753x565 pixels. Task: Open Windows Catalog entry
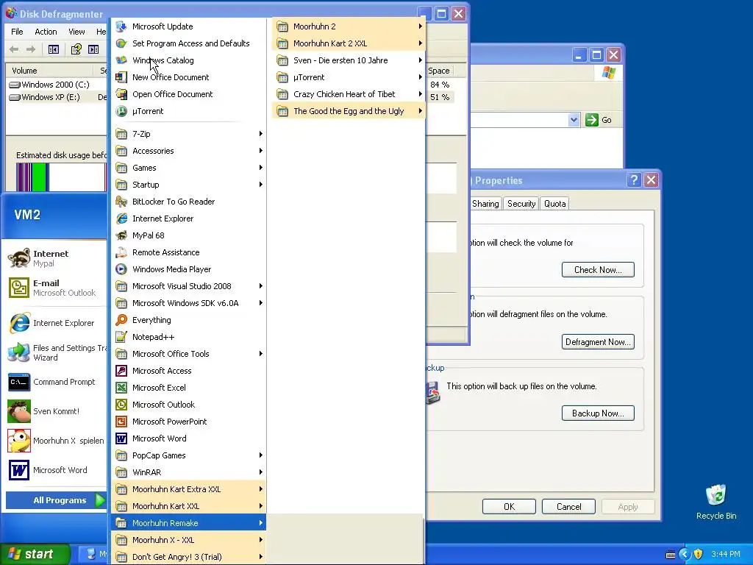[x=188, y=60]
